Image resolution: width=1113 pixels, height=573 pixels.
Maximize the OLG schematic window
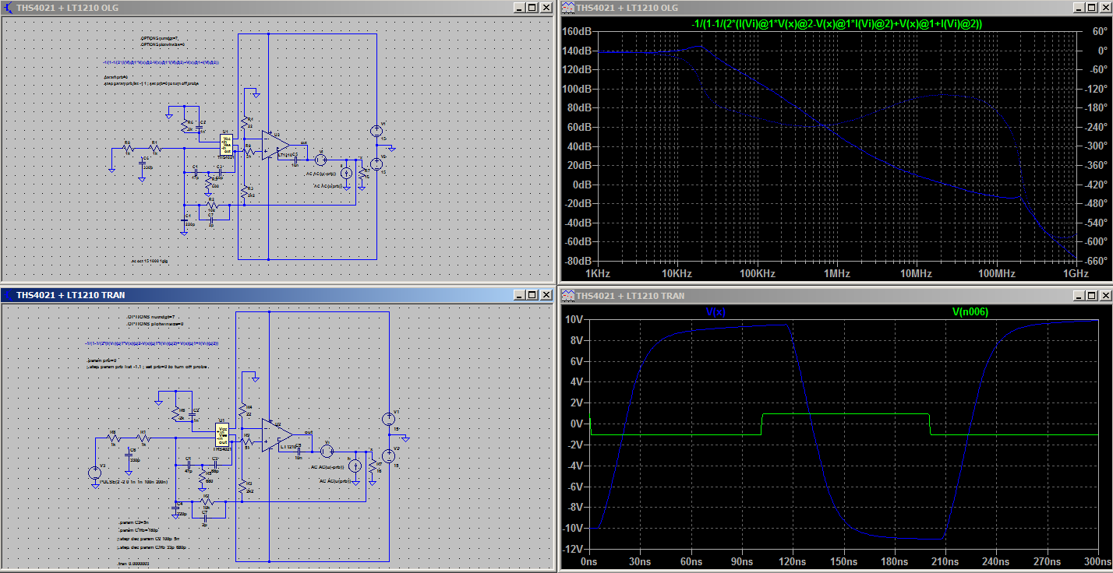tap(533, 7)
